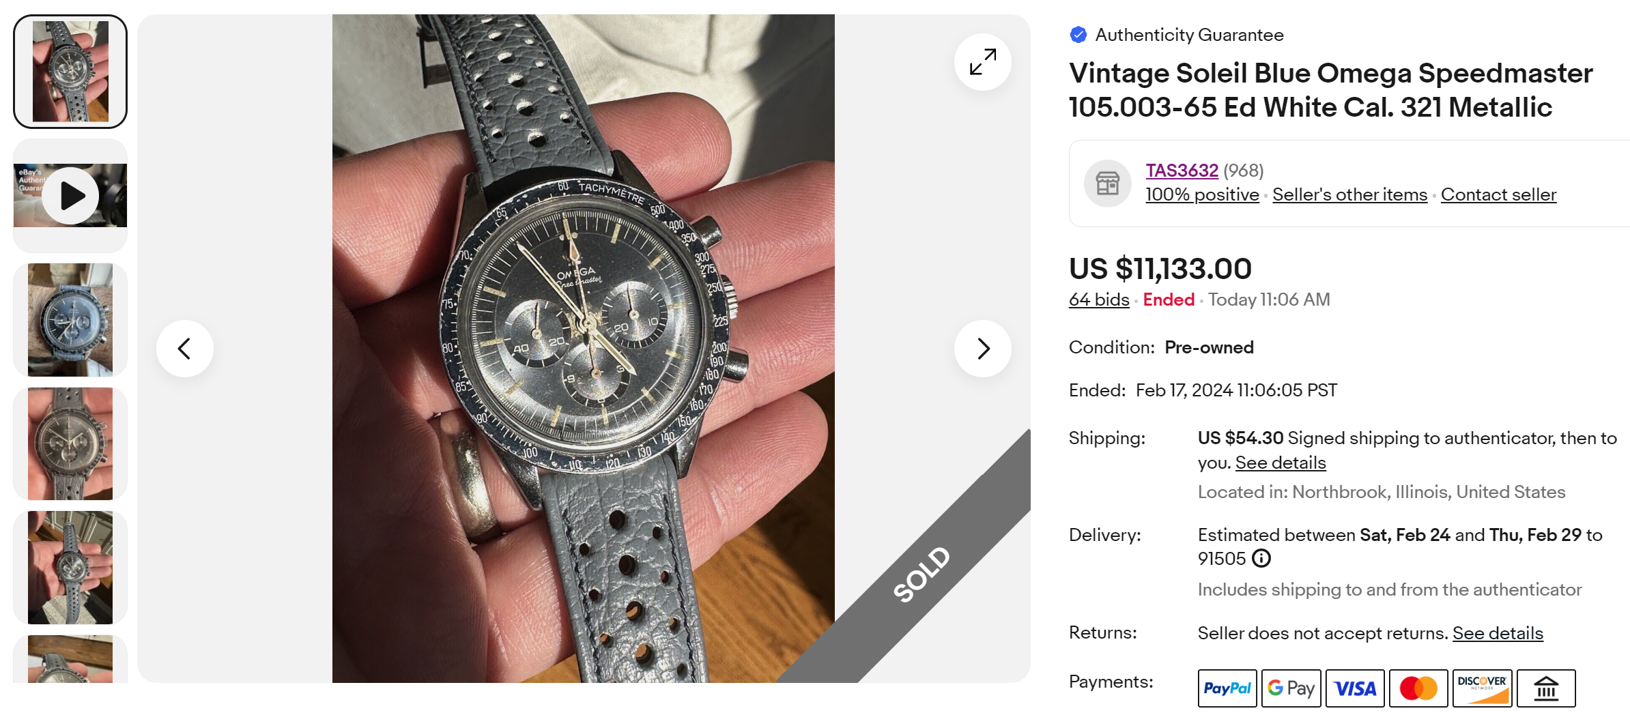The width and height of the screenshot is (1630, 715).
Task: Click the seller store avatar icon
Action: coord(1107,184)
